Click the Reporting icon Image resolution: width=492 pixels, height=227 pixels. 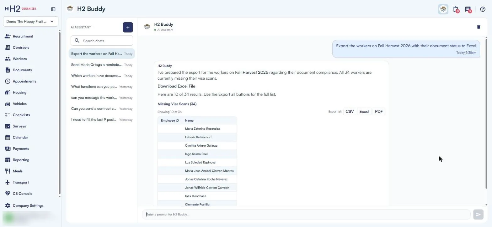8,160
